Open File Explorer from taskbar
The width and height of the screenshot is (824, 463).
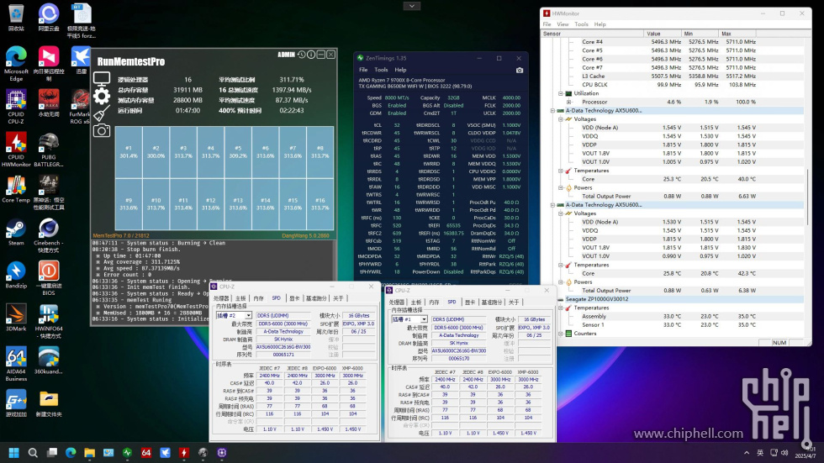(x=89, y=453)
